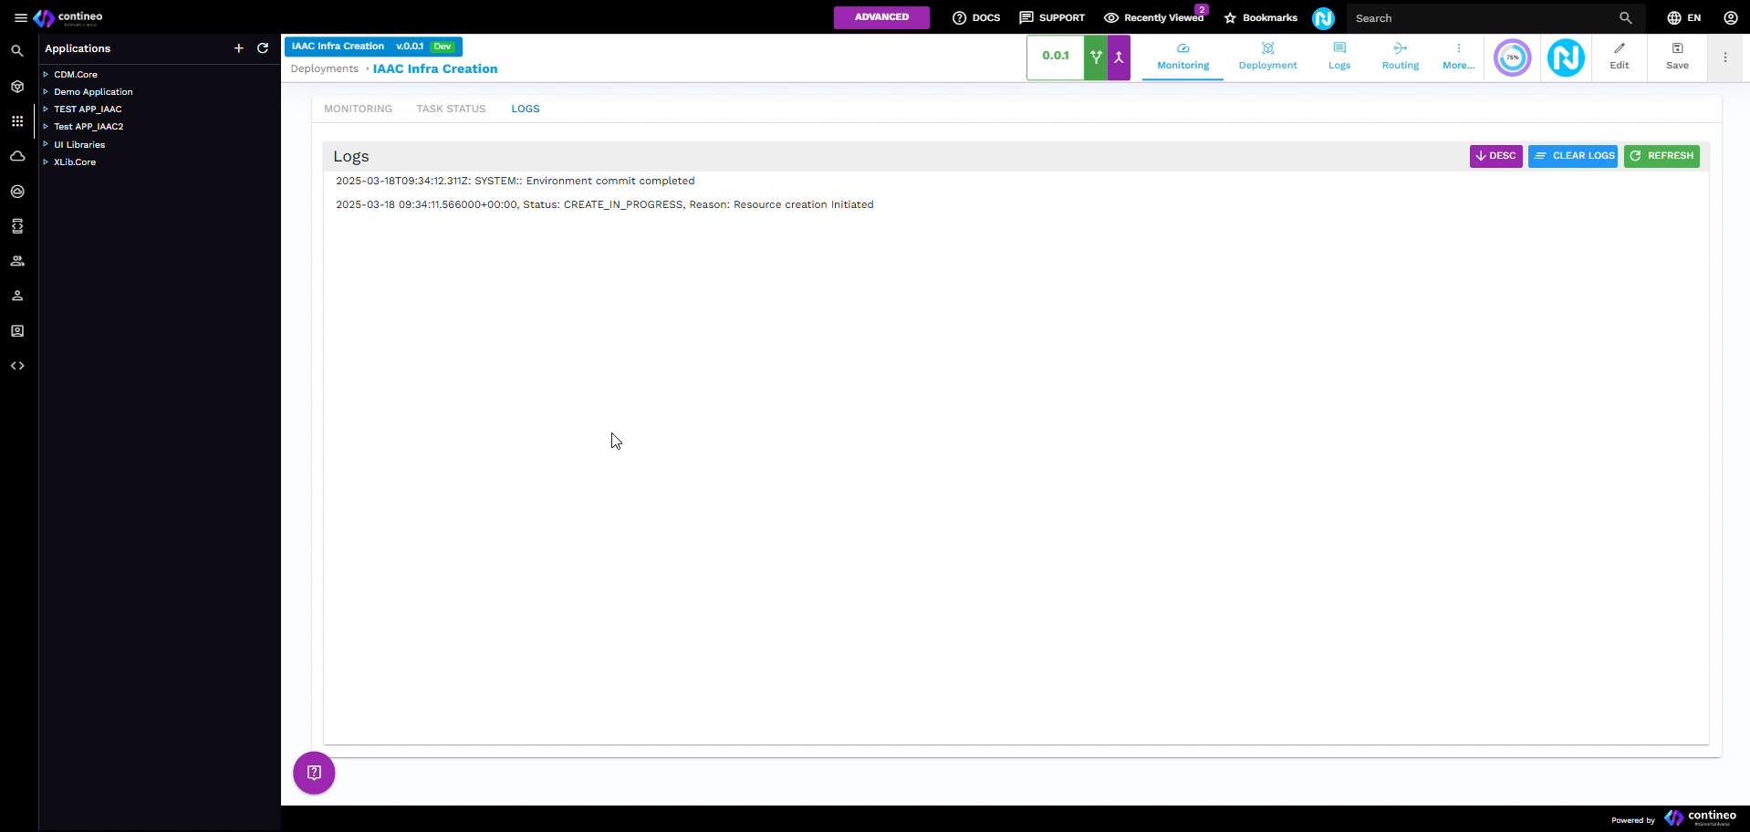Viewport: 1750px width, 832px height.
Task: Click the green branch icon beside version
Action: [1096, 57]
